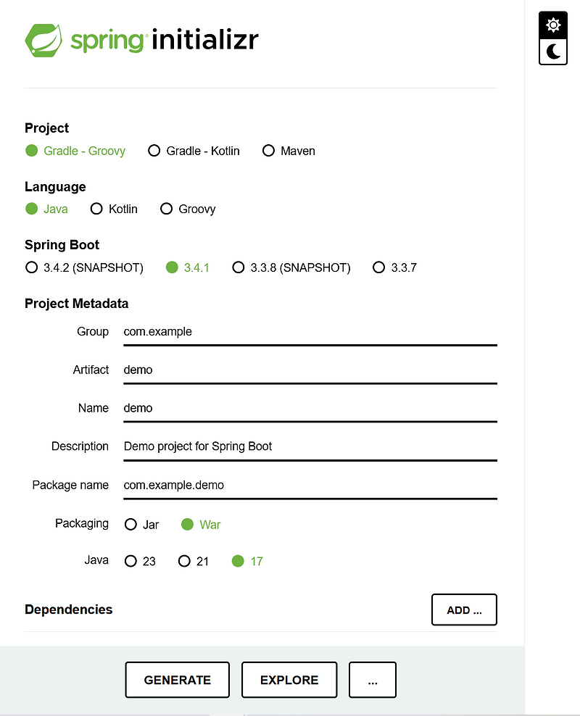Choose Java version 23
Screen dimensions: 580x716
click(x=130, y=561)
